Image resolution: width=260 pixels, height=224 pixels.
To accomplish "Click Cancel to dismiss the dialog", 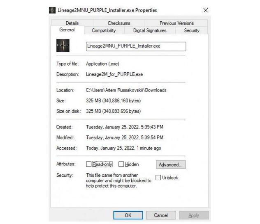I will [x=161, y=215].
